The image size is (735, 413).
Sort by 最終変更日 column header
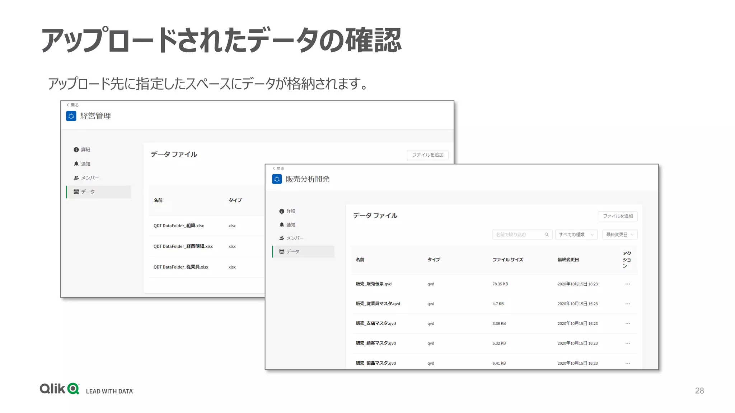568,260
